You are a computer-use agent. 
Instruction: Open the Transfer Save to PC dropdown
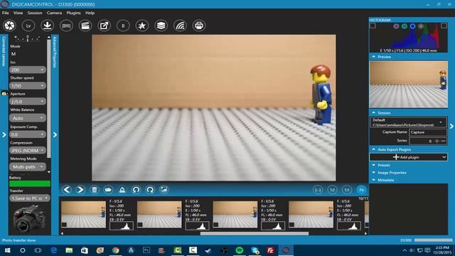(30, 198)
